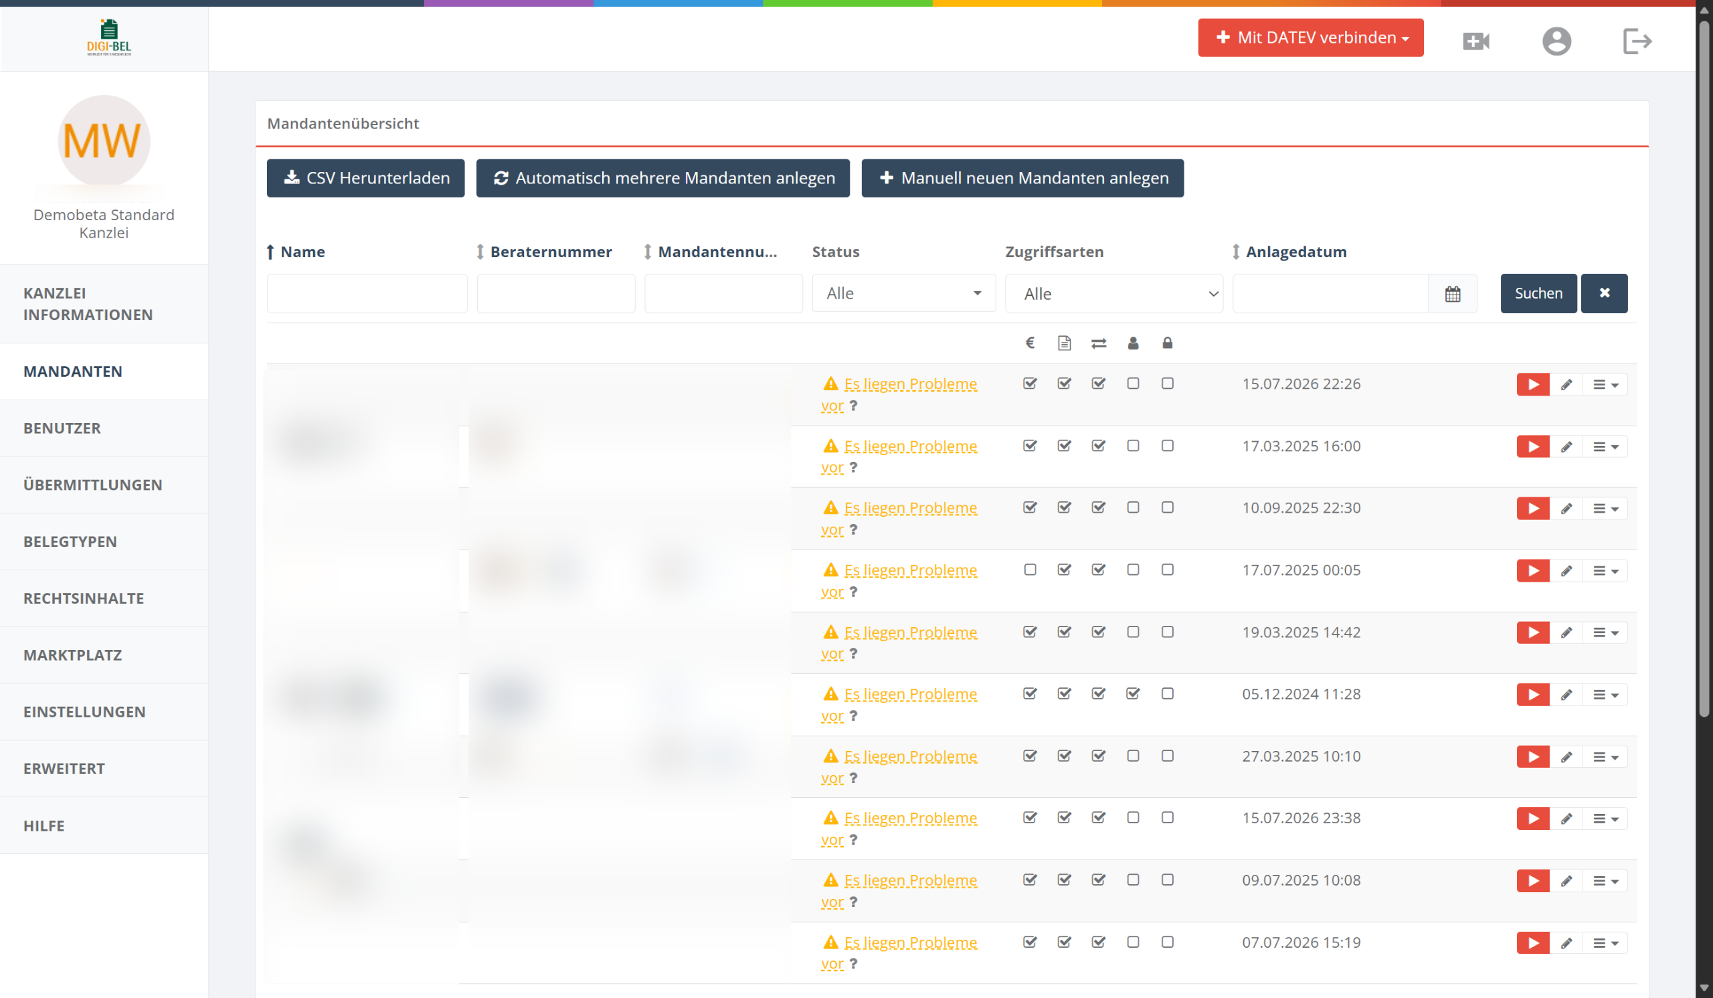Open the video camera help icon

1475,41
